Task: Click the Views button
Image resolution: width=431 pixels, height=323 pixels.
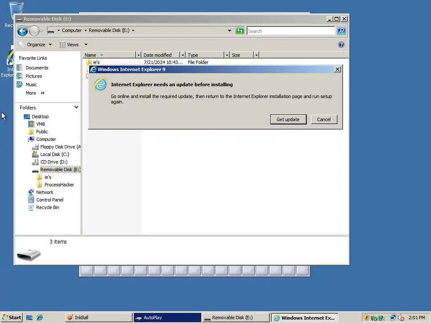Action: [x=69, y=45]
